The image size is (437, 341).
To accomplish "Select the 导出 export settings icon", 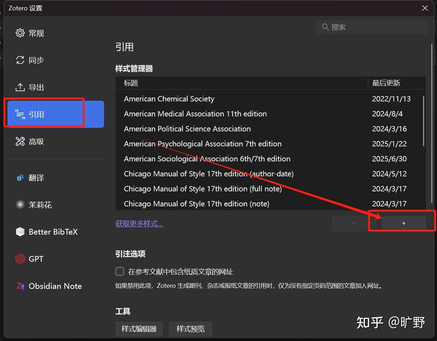I will (x=20, y=87).
